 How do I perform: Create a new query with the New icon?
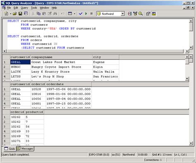click(6, 14)
